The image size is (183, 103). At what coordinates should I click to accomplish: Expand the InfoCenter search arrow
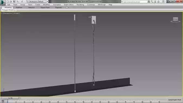[x=122, y=2]
